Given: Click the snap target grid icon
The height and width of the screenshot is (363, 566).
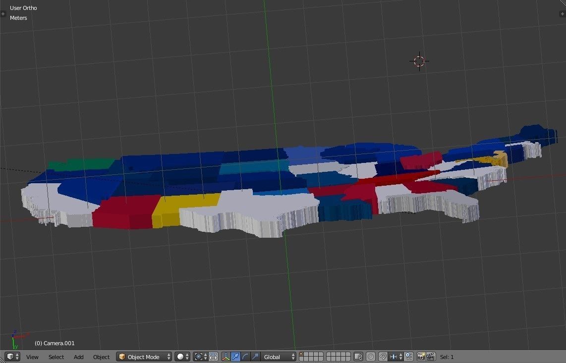Looking at the screenshot, I should tap(408, 357).
